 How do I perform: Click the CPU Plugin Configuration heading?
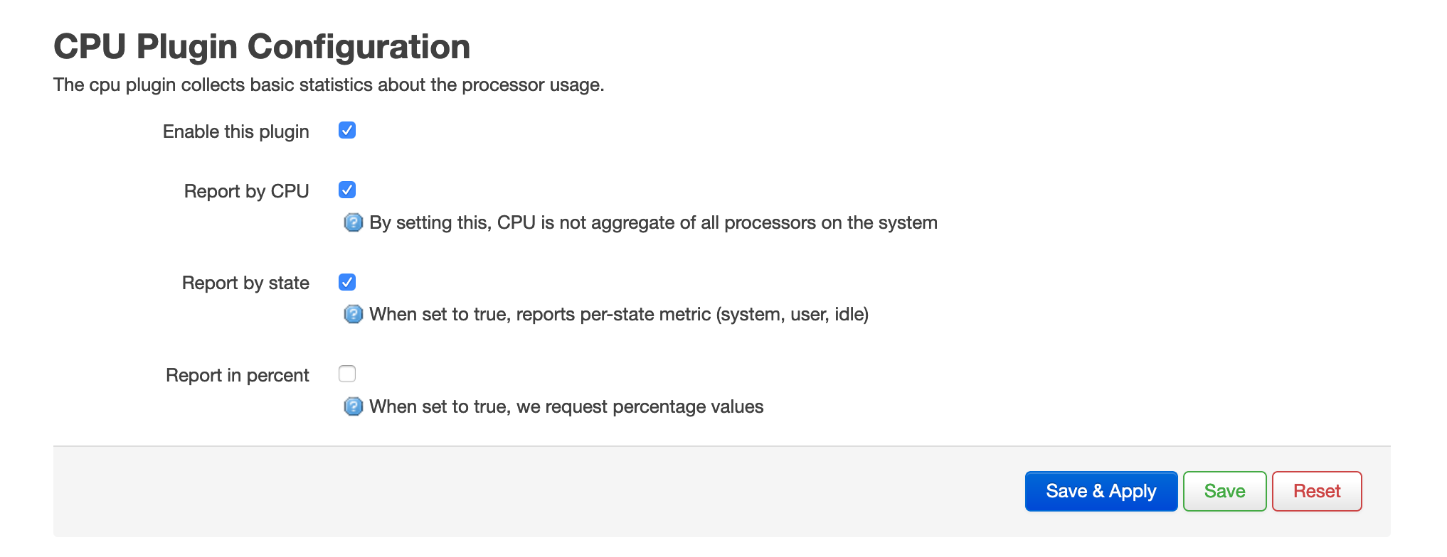[262, 45]
